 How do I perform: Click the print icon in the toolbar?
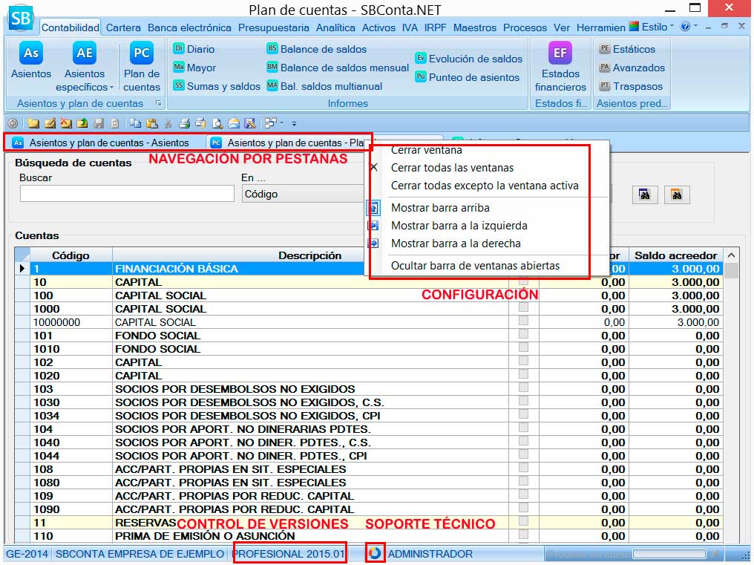click(x=184, y=123)
